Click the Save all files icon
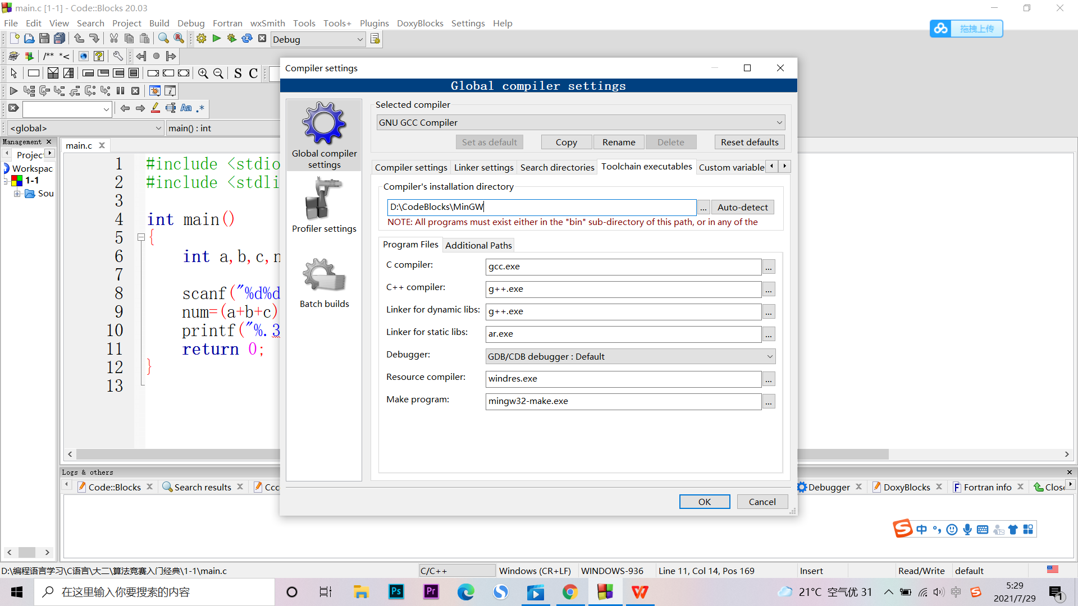 60,39
